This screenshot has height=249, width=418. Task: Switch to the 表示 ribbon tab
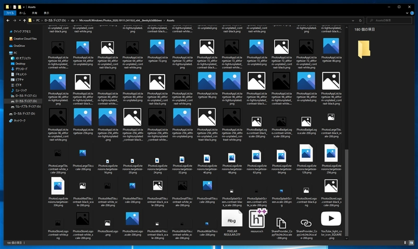point(47,13)
